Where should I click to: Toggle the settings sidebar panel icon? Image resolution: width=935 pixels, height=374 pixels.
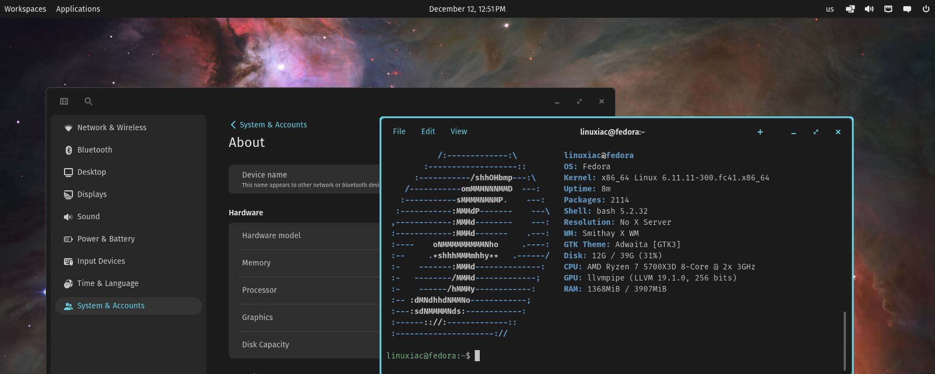[64, 101]
